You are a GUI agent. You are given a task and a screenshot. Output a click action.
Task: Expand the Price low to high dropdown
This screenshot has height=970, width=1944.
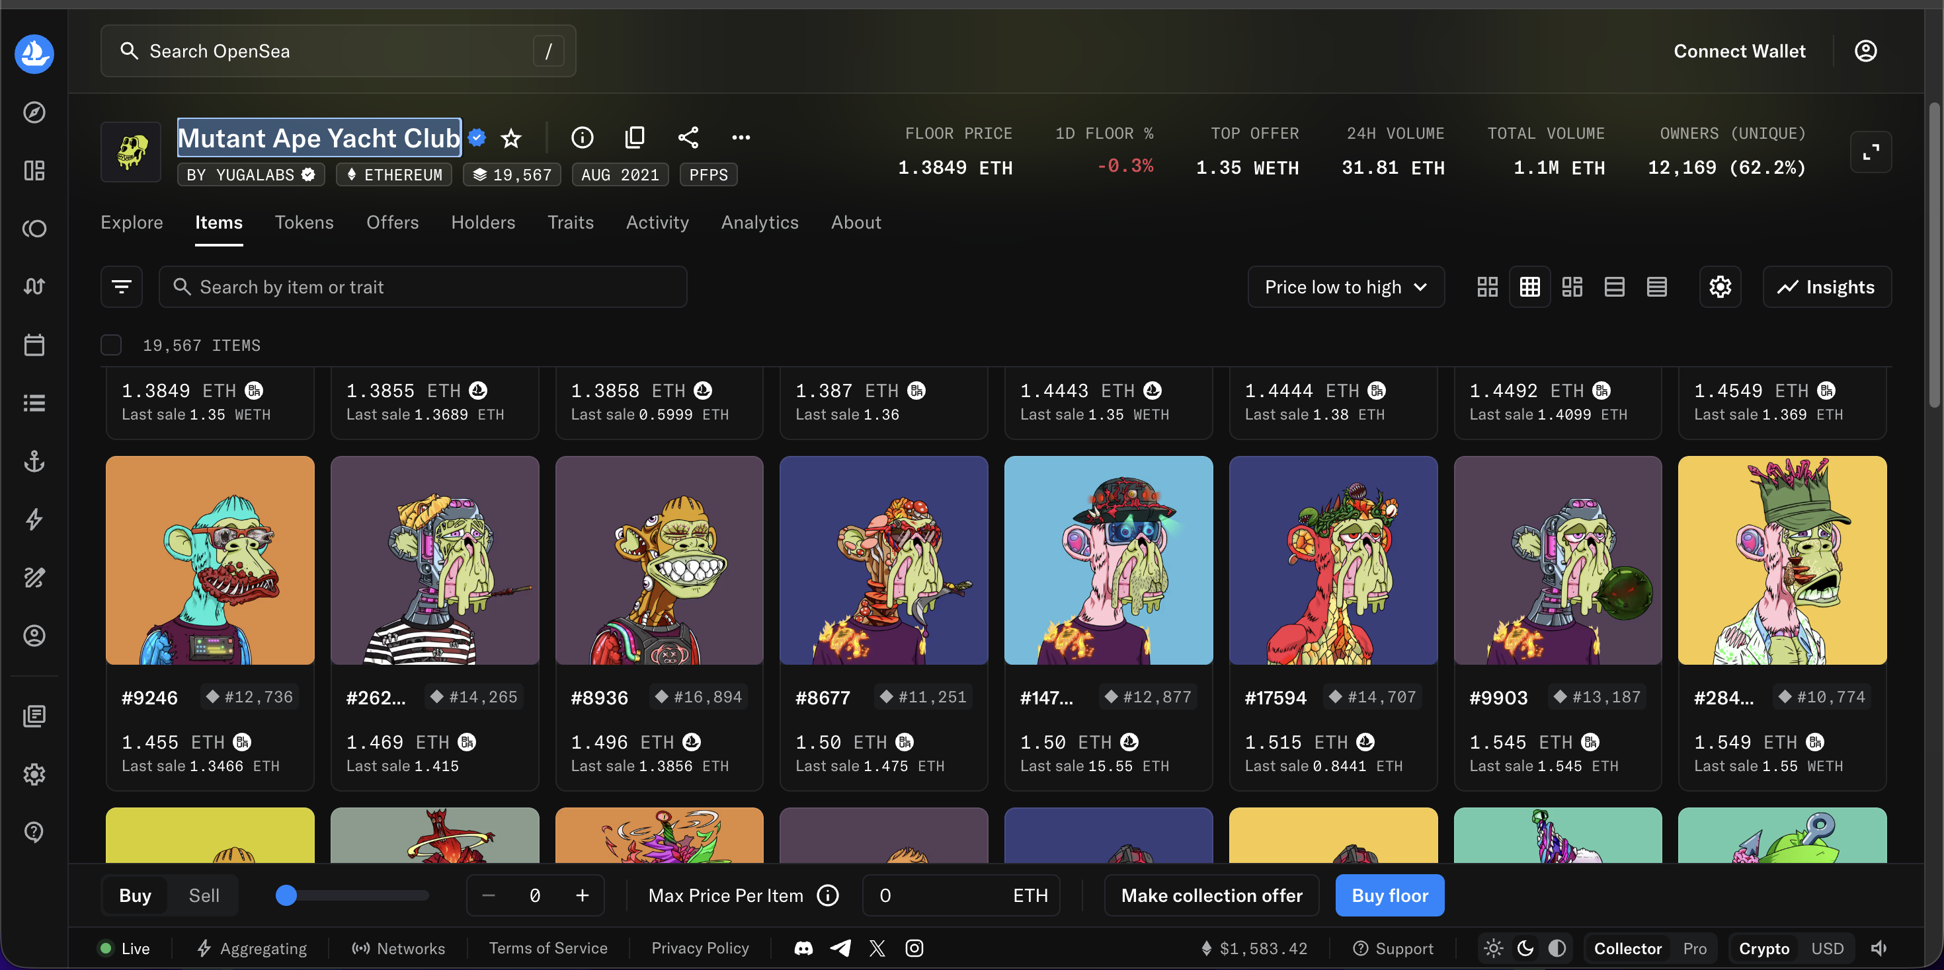1346,287
